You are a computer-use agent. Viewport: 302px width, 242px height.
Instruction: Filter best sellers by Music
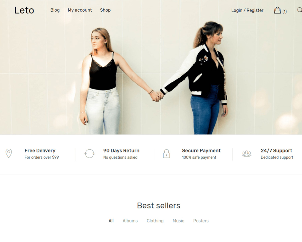click(178, 221)
